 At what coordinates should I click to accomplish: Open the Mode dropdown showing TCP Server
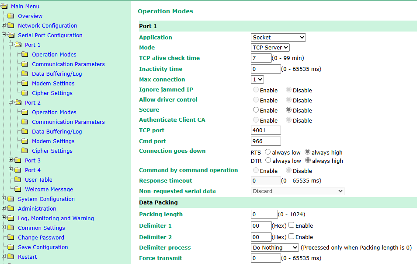[270, 48]
